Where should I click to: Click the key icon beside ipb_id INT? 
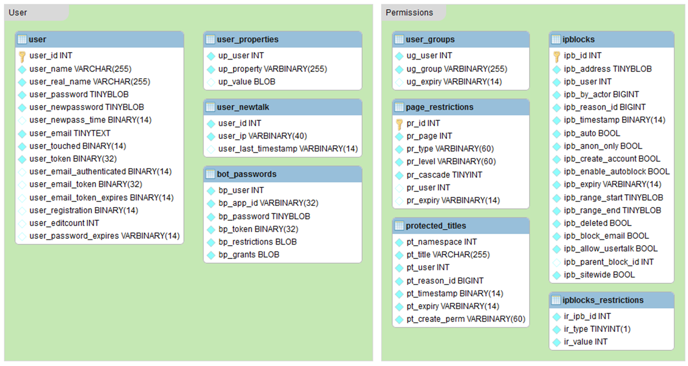pyautogui.click(x=556, y=56)
